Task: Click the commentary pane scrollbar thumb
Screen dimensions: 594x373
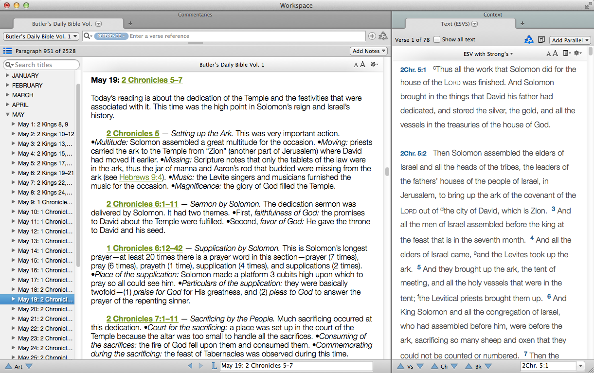Action: pyautogui.click(x=387, y=171)
